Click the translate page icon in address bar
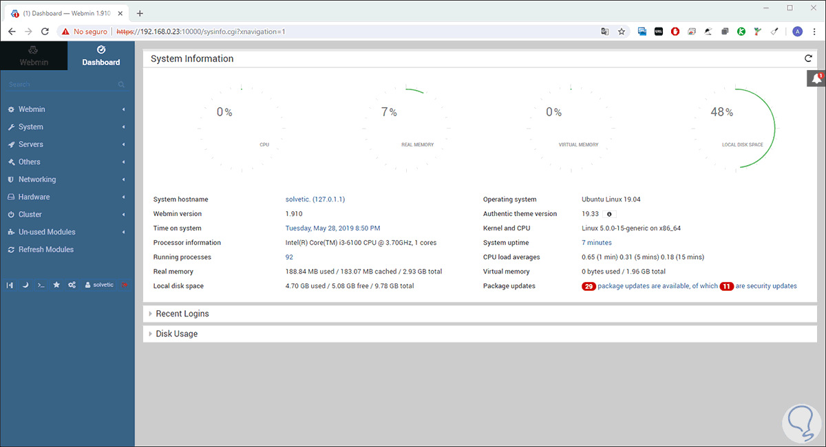 click(605, 32)
